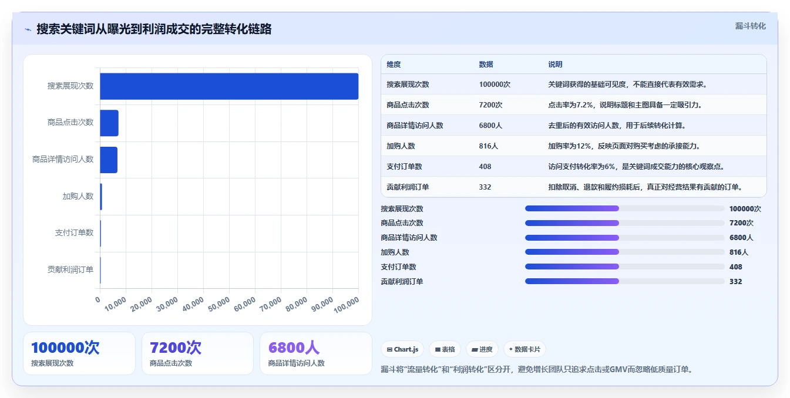Click the 搜索展现次数 bar in the chart

tap(229, 86)
